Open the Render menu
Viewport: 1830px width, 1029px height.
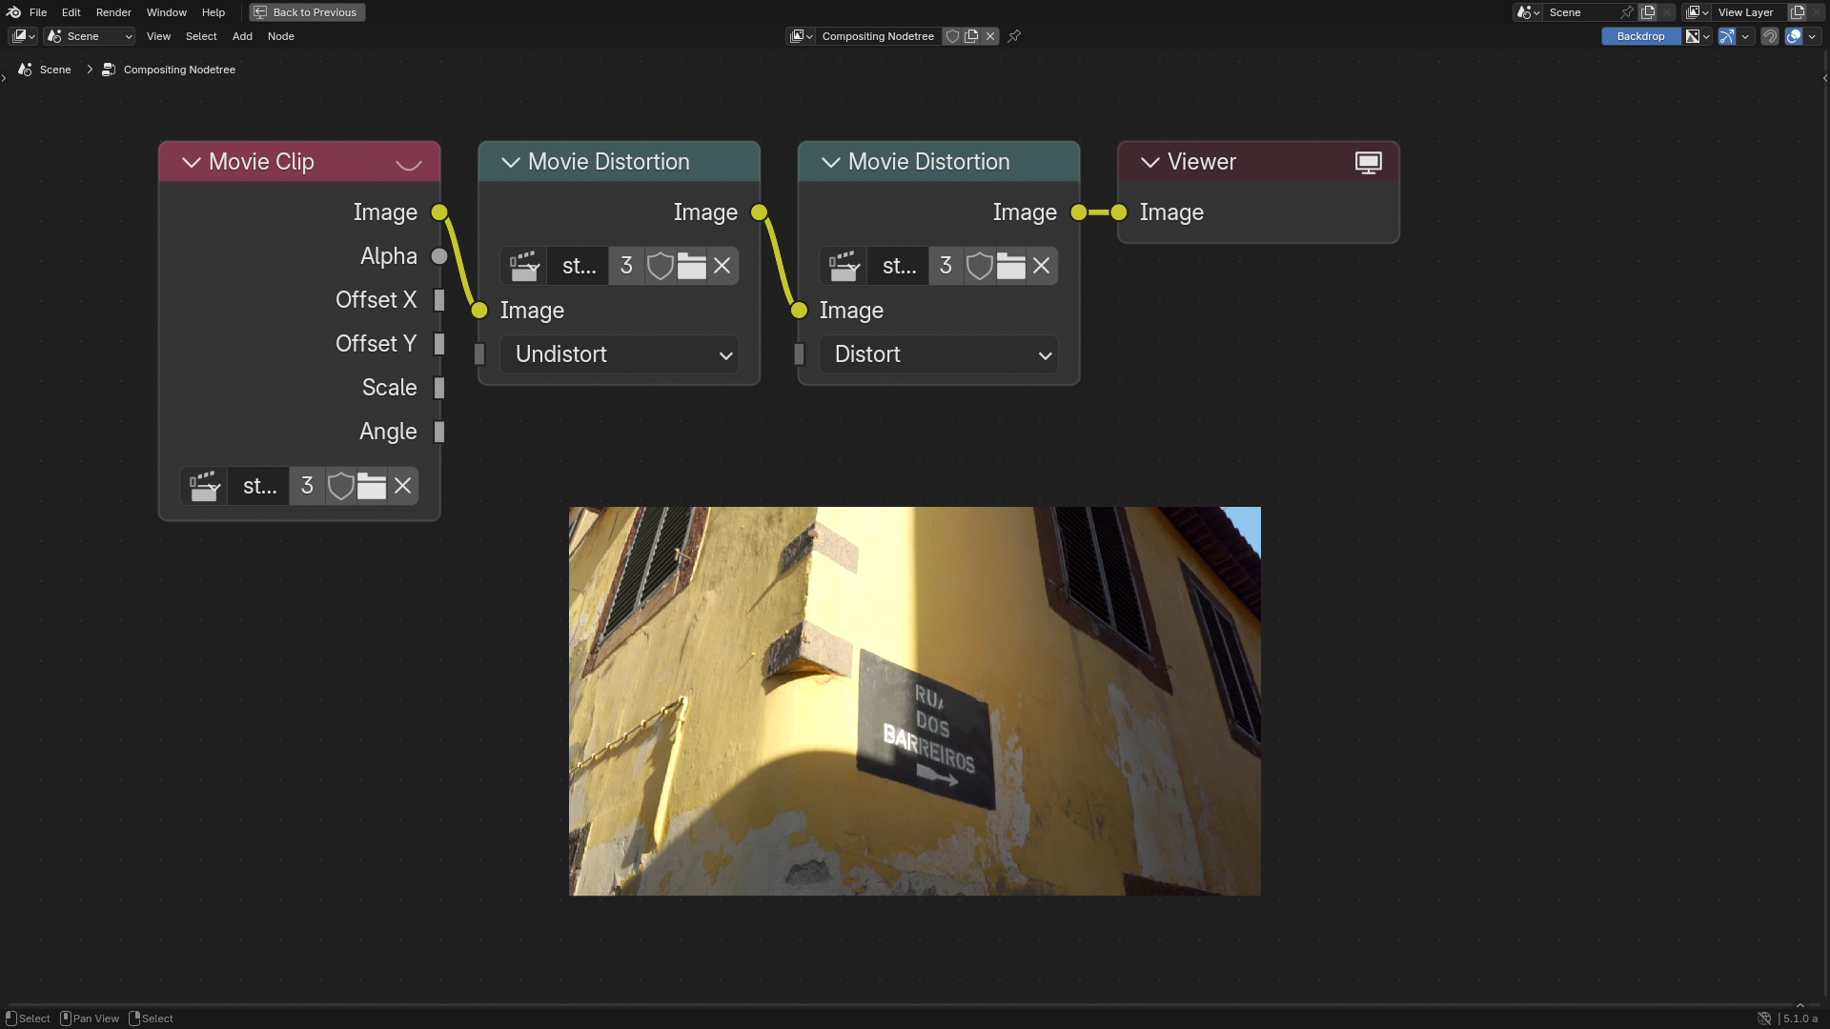pyautogui.click(x=113, y=12)
